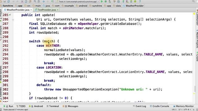Click the Debug bug icon
Viewport: 198px width, 111px height.
[x=106, y=1]
